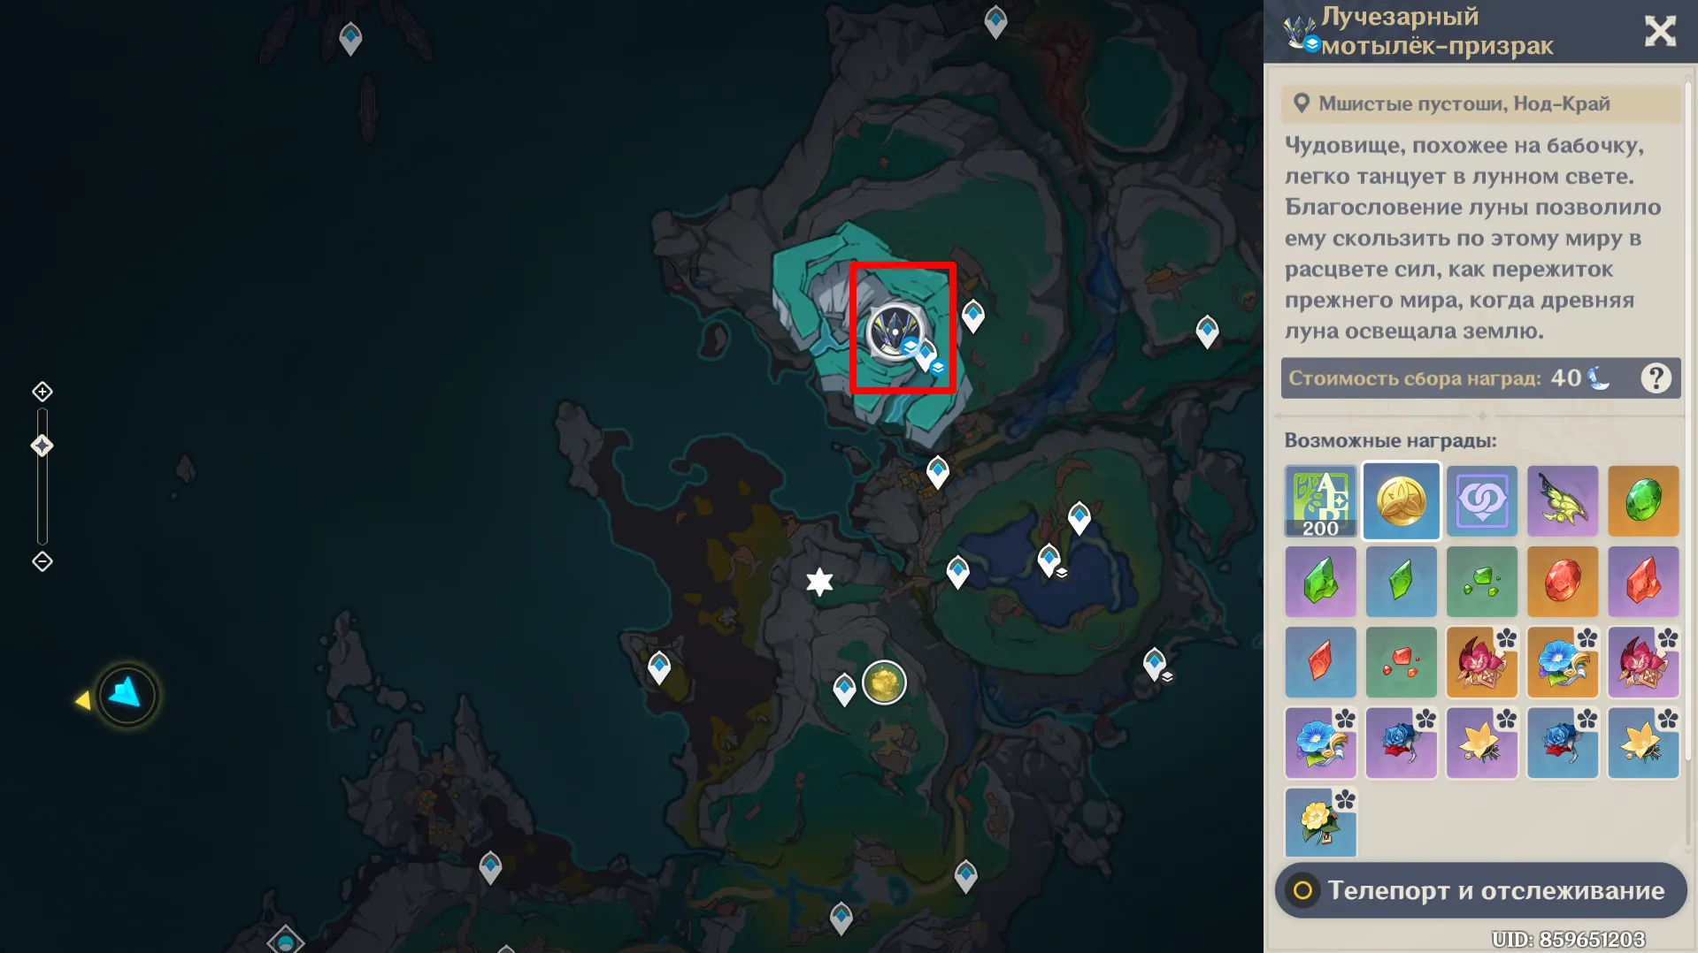This screenshot has width=1698, height=953.
Task: Select the 200 adventure EXP reward
Action: [1320, 501]
